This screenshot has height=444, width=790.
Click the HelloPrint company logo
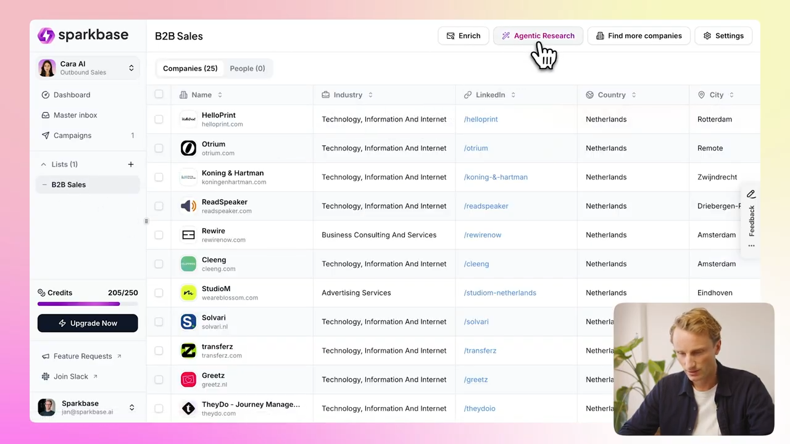188,120
